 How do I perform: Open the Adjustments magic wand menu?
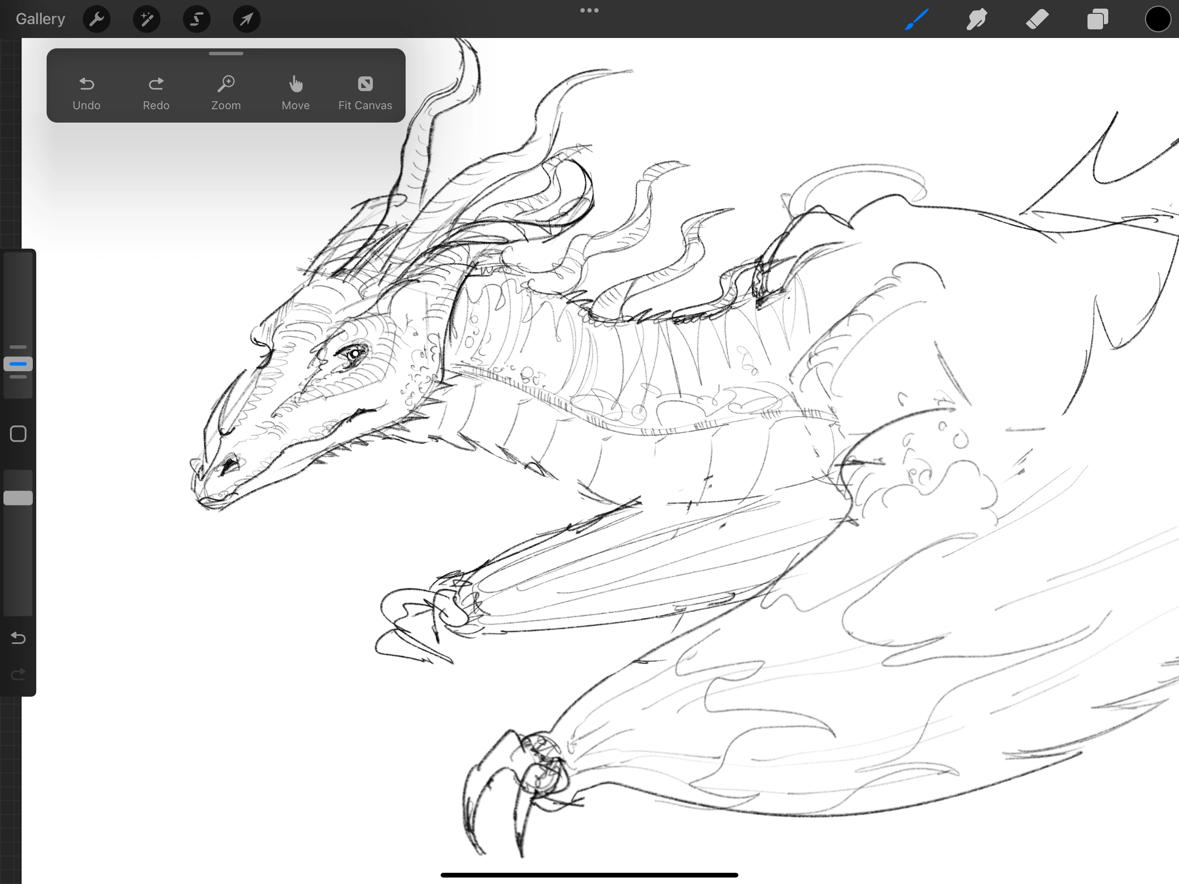pos(147,20)
